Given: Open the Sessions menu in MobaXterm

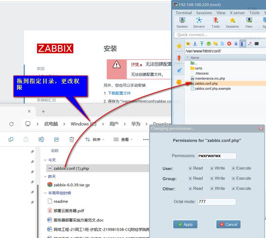Looking at the screenshot, I should point(204,13).
